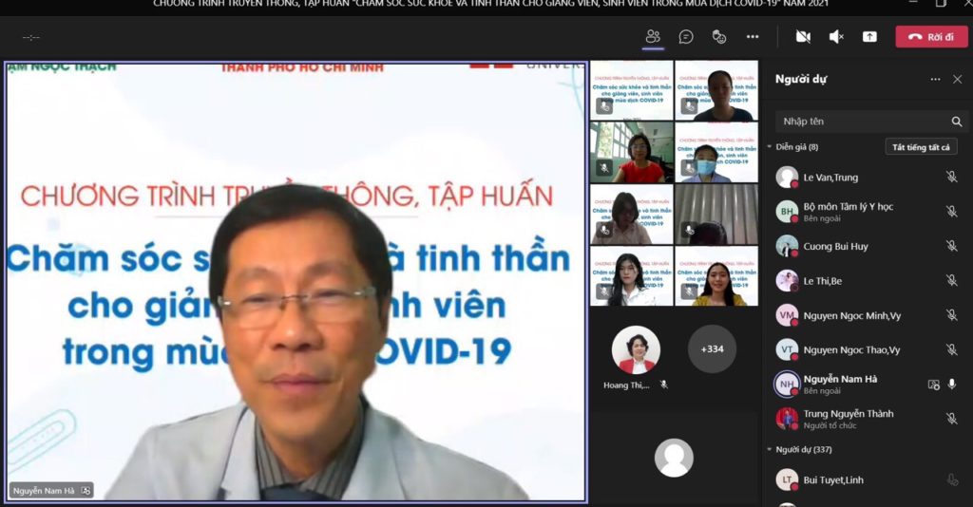This screenshot has height=507, width=973.
Task: Open the reactions and raise hand icon
Action: pos(719,37)
